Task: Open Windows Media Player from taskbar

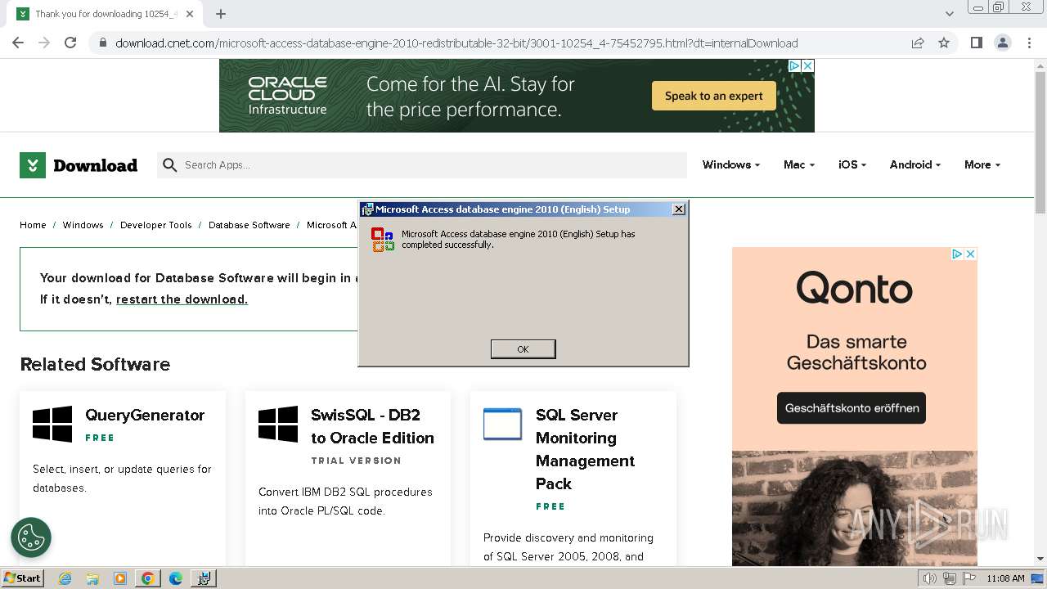Action: point(120,578)
